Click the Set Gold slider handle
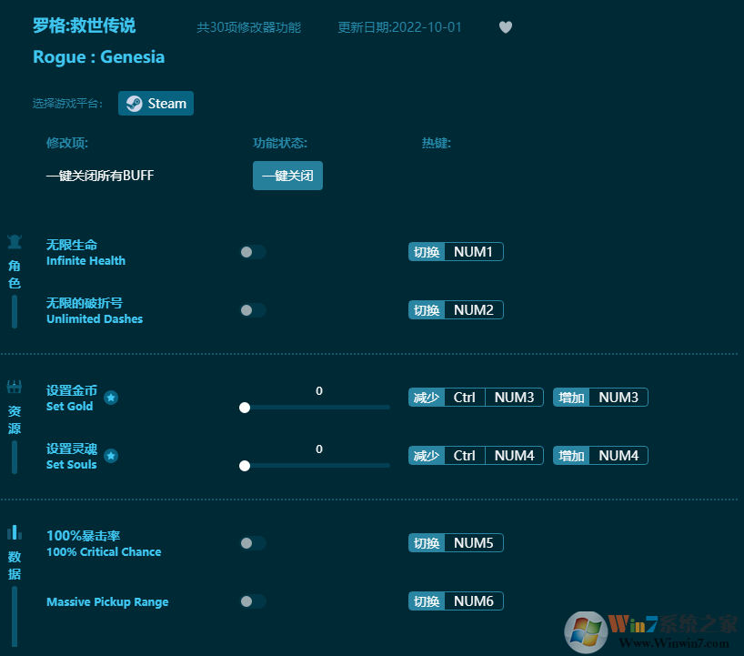The height and width of the screenshot is (656, 744). (x=245, y=408)
